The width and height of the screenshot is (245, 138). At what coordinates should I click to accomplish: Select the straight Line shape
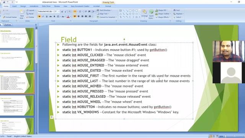click(124, 11)
